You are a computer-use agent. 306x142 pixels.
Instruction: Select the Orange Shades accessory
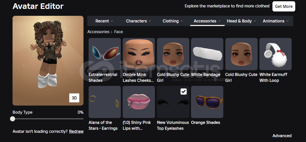pyautogui.click(x=207, y=102)
